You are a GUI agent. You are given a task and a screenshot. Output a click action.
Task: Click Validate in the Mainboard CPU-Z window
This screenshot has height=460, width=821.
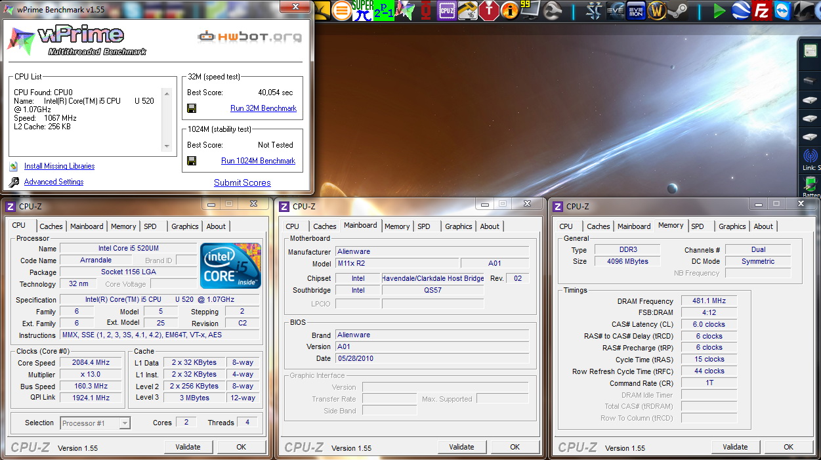tap(462, 447)
